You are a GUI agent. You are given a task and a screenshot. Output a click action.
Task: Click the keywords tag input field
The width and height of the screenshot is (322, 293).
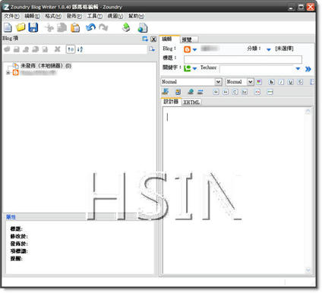257,69
